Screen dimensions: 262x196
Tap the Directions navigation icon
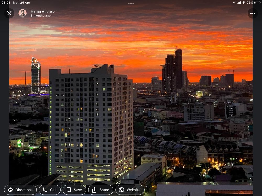[x=10, y=190]
